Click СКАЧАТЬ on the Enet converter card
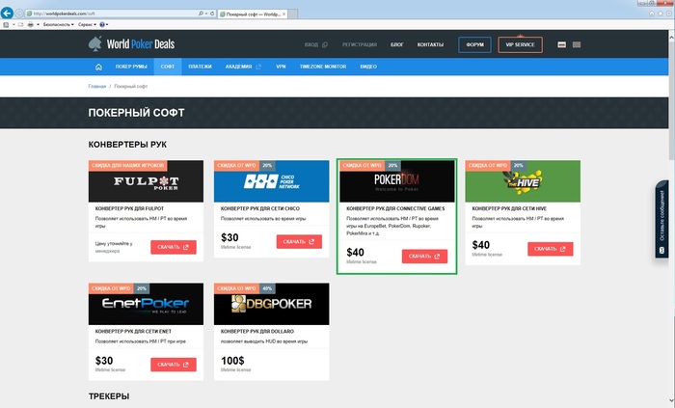Viewport: 675px width, 408px height. click(x=174, y=365)
